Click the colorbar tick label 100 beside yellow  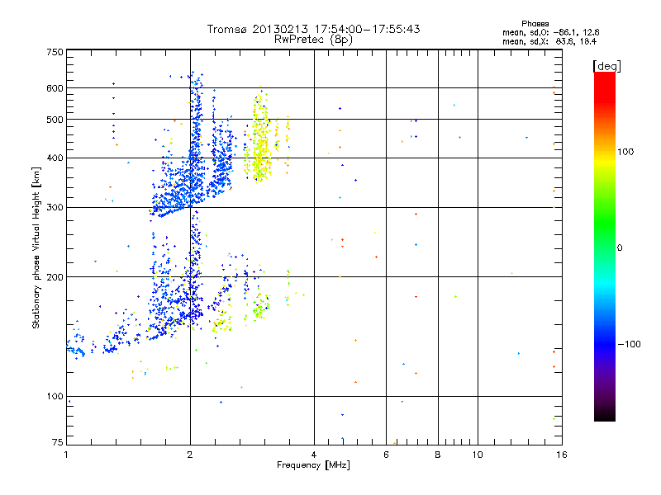click(x=625, y=152)
